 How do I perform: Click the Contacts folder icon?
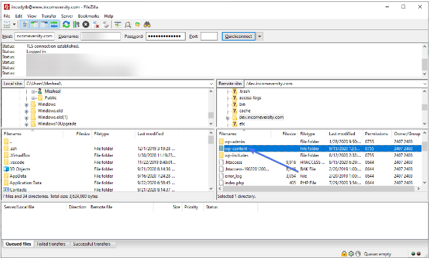coord(6,189)
